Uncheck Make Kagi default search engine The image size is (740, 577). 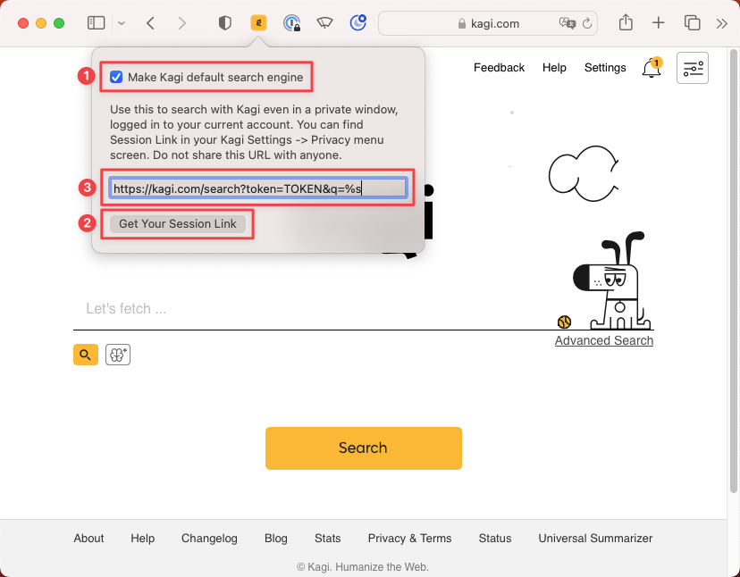pyautogui.click(x=116, y=77)
